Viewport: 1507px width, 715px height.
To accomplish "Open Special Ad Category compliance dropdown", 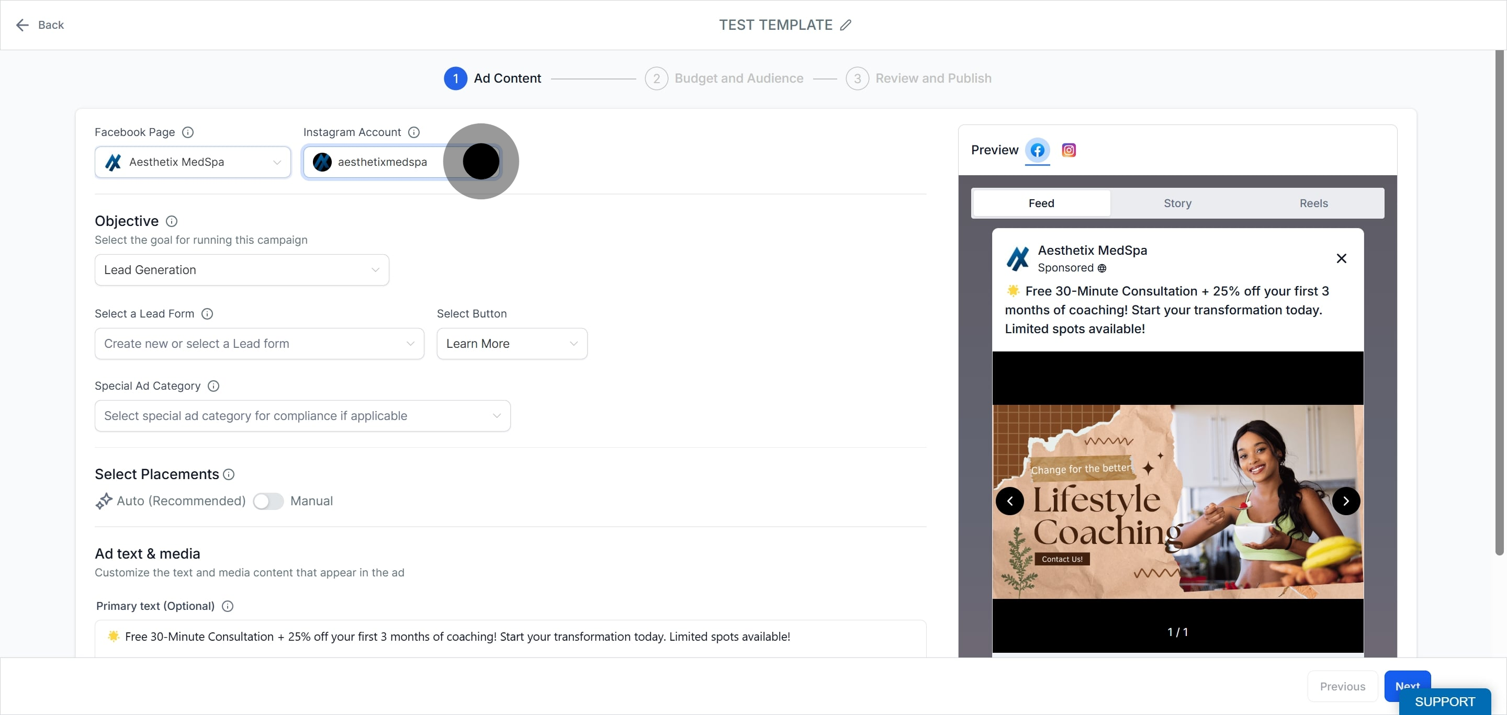I will pos(302,416).
